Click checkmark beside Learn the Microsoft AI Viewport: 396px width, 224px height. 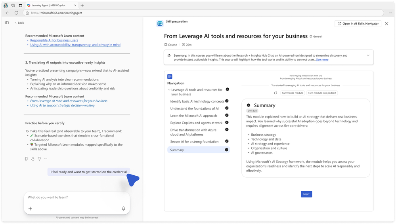click(x=227, y=115)
